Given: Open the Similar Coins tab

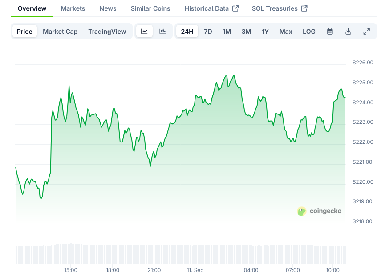Looking at the screenshot, I should pos(150,8).
